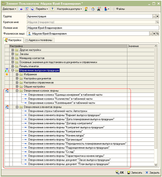
Task: Select the "Договор контрагента" setting
Action: pos(61,123)
